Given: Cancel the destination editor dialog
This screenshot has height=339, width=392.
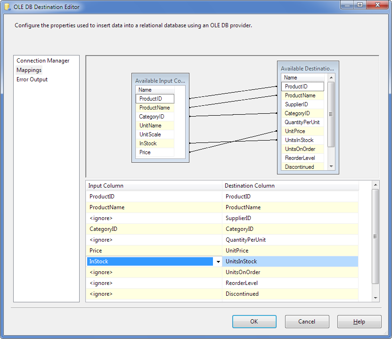Looking at the screenshot, I should 307,322.
